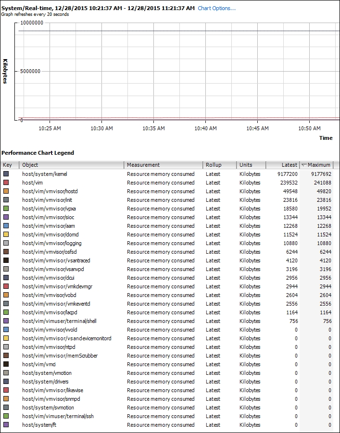340x433 pixels.
Task: Select host/vim/vmvisor/likewise object name
Action: 52,390
